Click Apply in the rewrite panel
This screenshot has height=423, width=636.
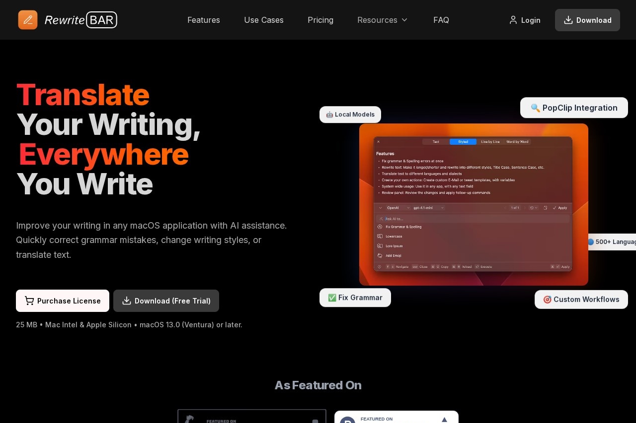point(560,208)
